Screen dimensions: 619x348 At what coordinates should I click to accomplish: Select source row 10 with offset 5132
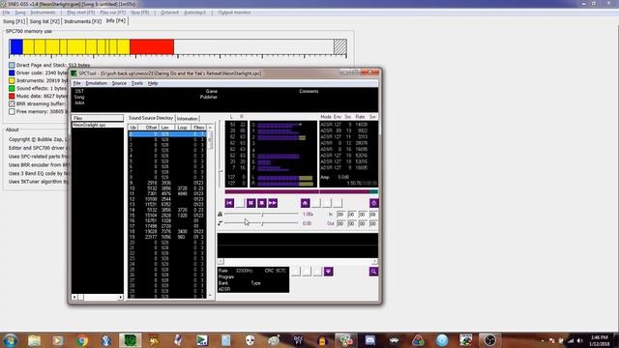pyautogui.click(x=167, y=188)
